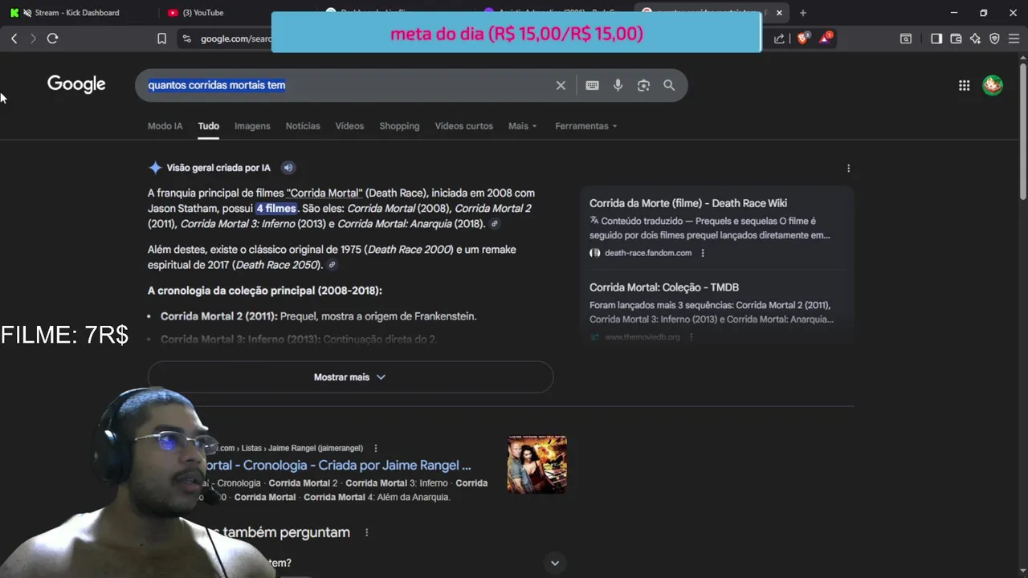Image resolution: width=1028 pixels, height=578 pixels.
Task: Click the death-race.fandom.com source label
Action: point(647,253)
